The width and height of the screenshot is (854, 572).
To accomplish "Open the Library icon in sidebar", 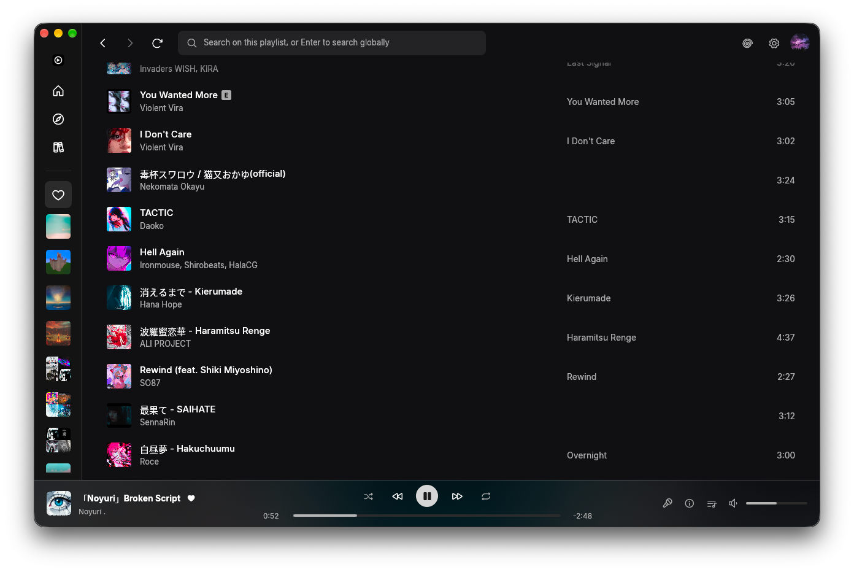I will (58, 147).
